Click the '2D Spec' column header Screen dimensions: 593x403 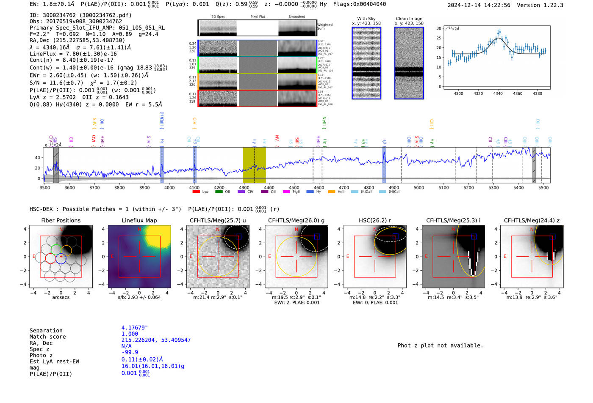click(218, 17)
